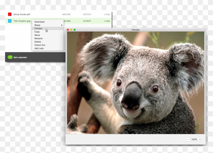Select the Setup Guide.pdf row
Image resolution: width=213 pixels, height=153 pixels.
tap(38, 14)
